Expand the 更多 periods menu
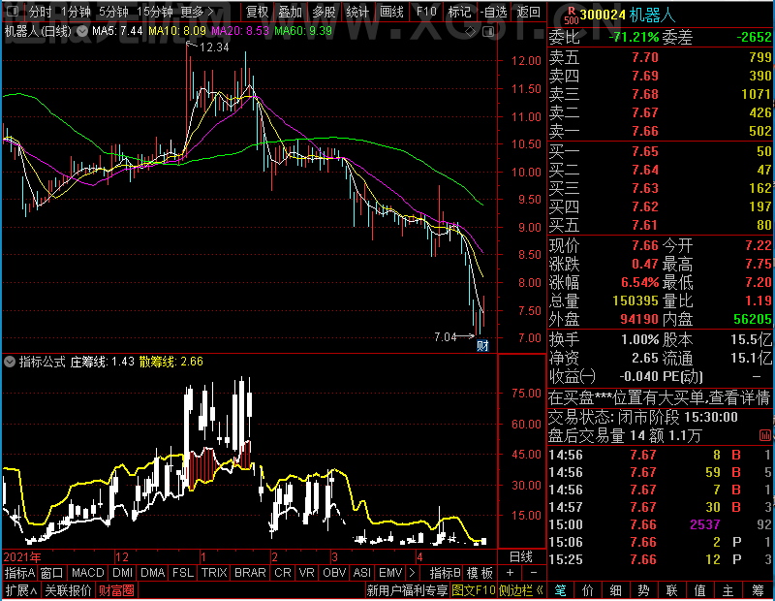This screenshot has width=775, height=601. click(x=197, y=11)
